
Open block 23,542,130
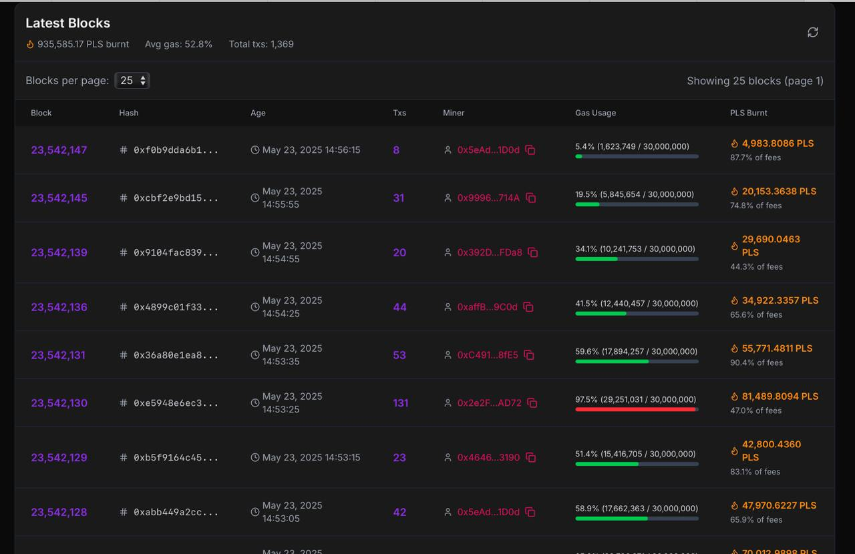(x=59, y=403)
